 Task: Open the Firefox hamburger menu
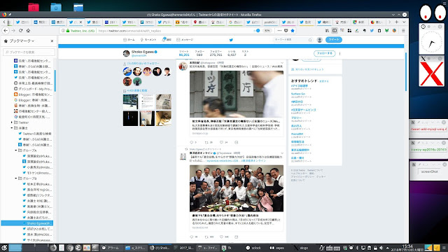point(403,31)
